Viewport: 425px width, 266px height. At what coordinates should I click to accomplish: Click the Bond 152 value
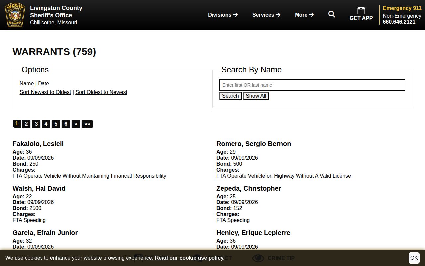(x=238, y=208)
